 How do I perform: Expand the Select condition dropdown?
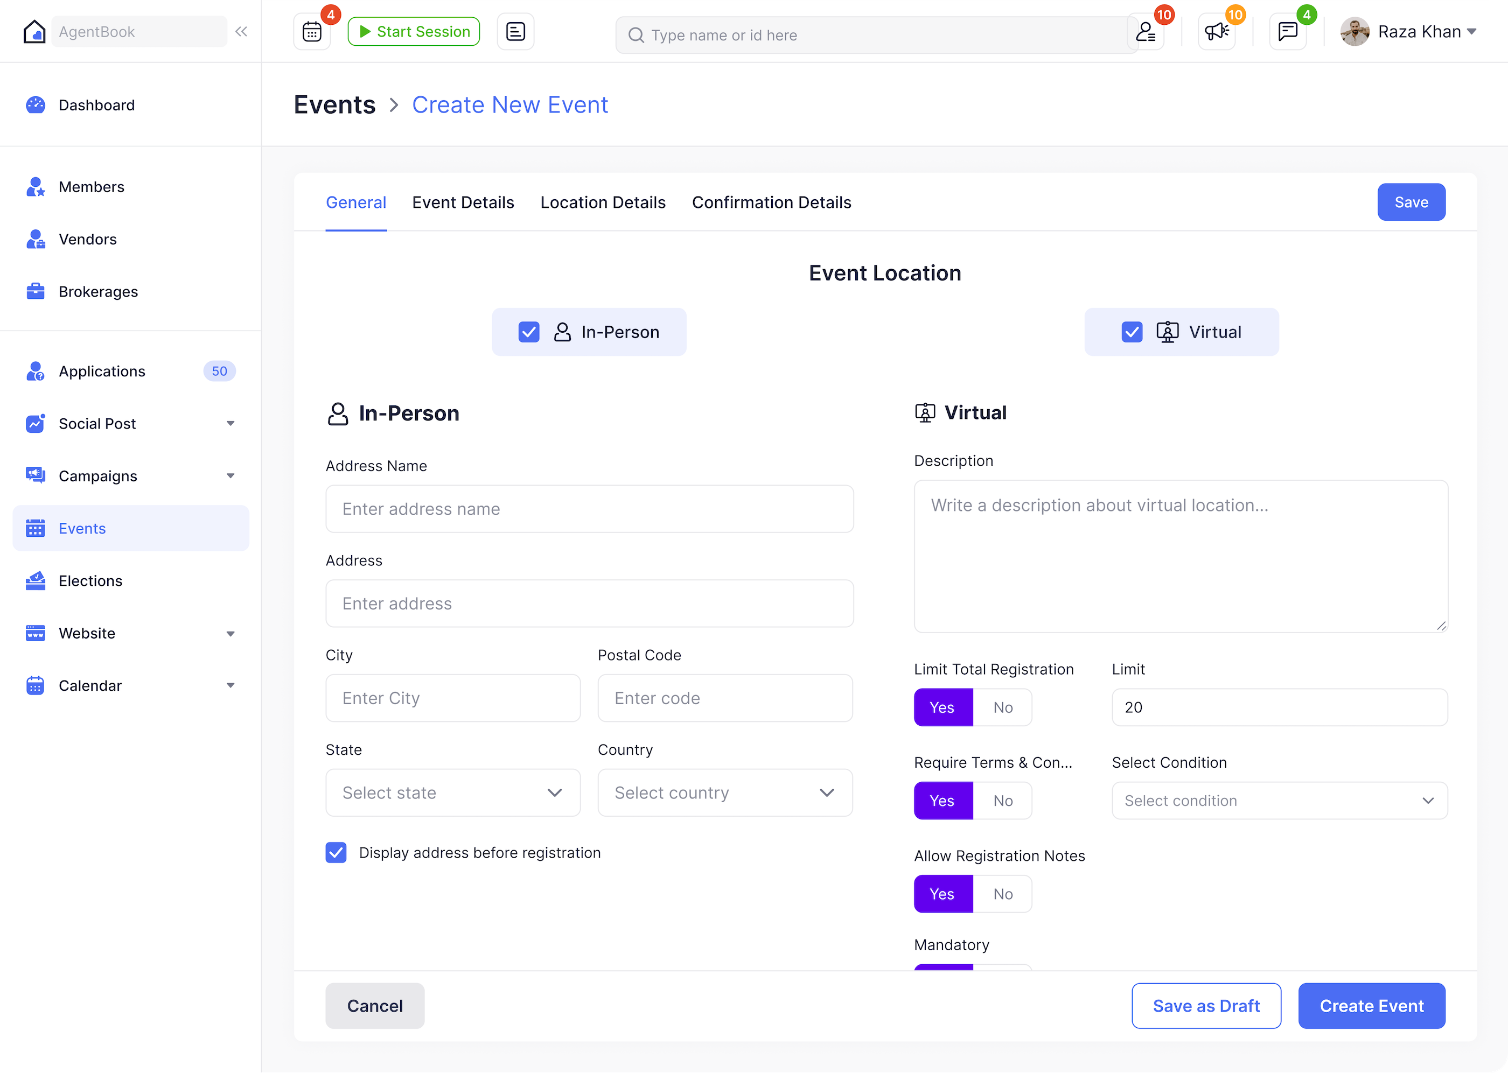[1279, 800]
